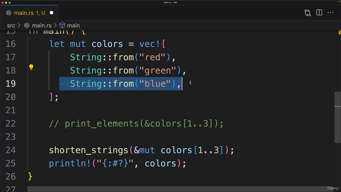
Task: Click the Rust icon in the breadcrumb
Action: tap(27, 26)
